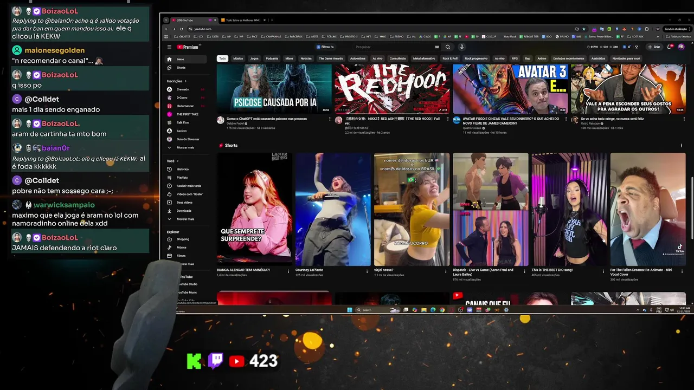Viewport: 694px width, 390px height.
Task: Open the Guia do Streamer channel
Action: 184,139
